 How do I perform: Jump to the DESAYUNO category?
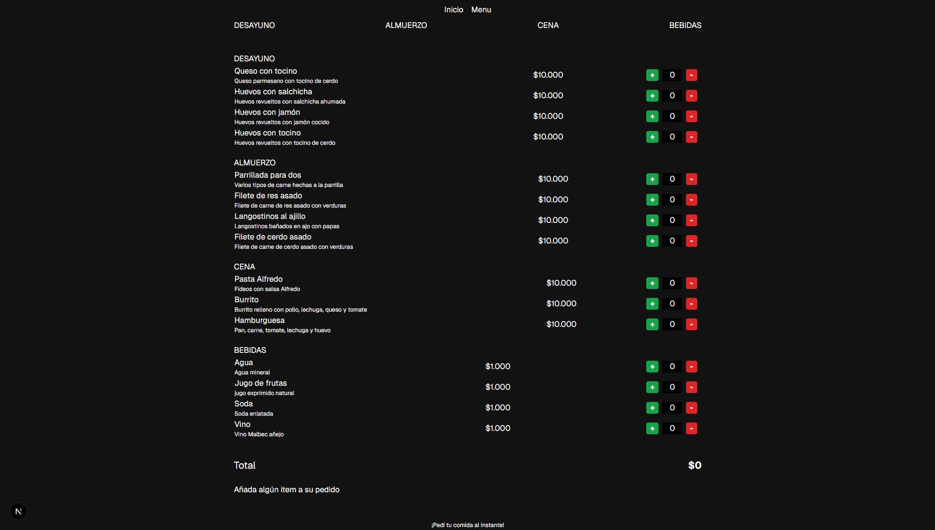point(254,25)
